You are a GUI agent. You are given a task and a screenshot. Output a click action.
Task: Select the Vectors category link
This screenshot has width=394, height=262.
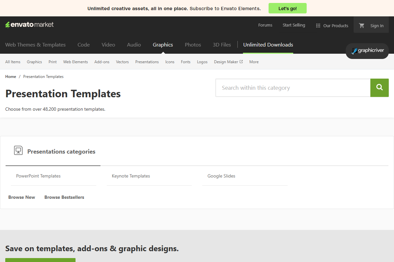pyautogui.click(x=122, y=62)
